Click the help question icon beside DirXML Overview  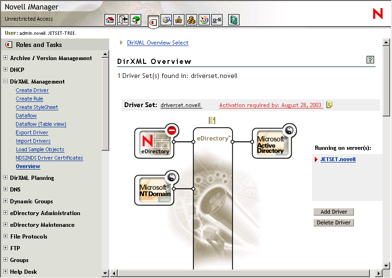tap(370, 60)
